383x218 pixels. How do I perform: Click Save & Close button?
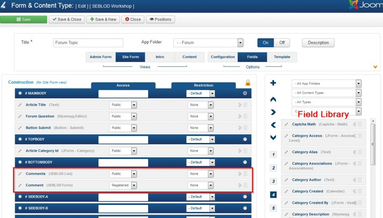[66, 19]
